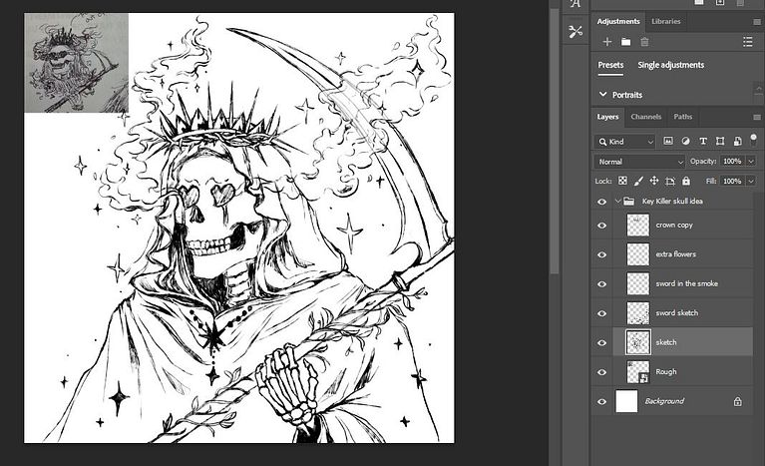765x466 pixels.
Task: Click the lock all padlock icon
Action: (686, 181)
